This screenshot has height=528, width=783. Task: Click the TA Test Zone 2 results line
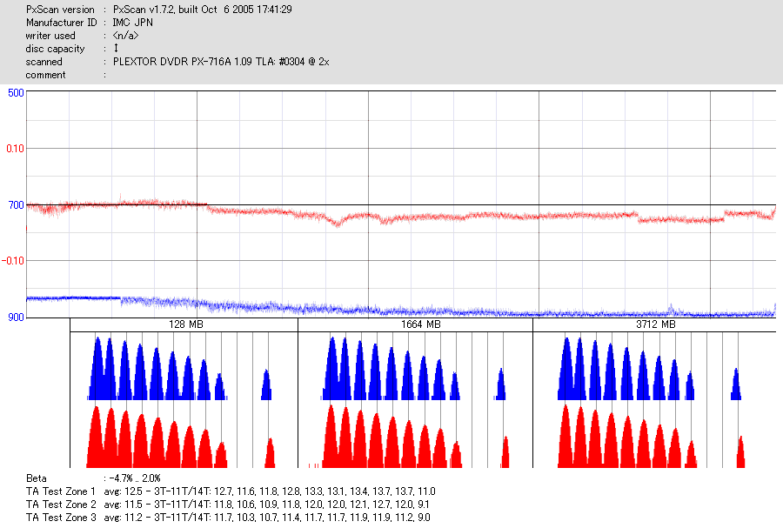228,504
